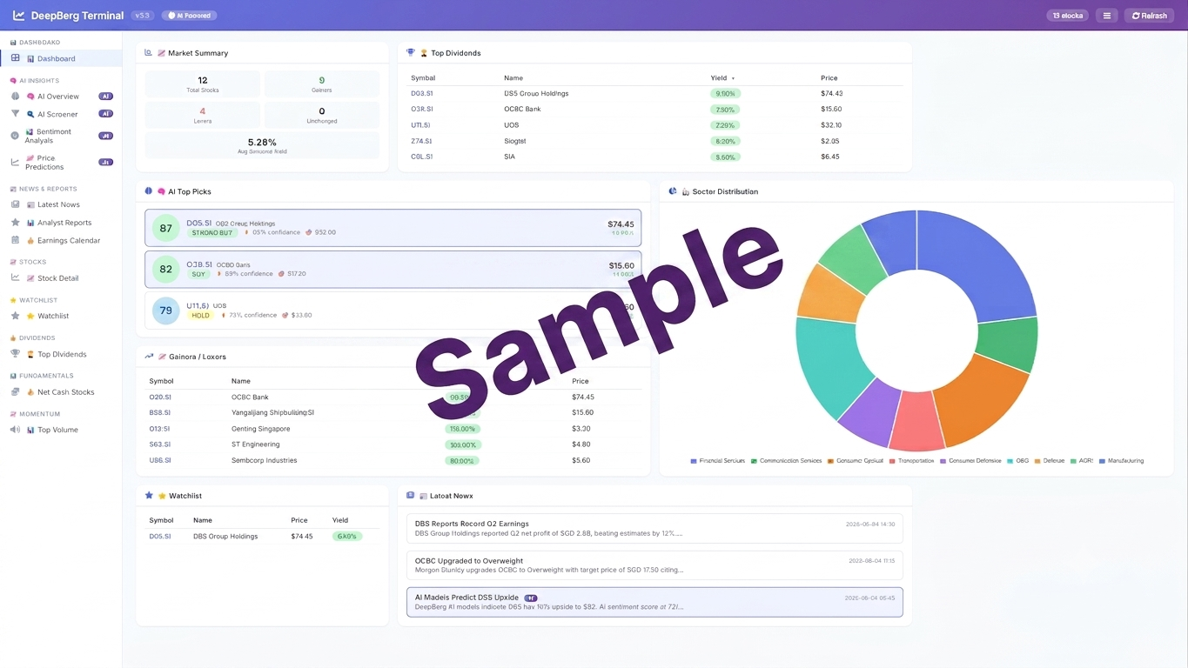The image size is (1188, 668).
Task: Sort Top Dividends by the Yield column arrow
Action: tap(734, 78)
